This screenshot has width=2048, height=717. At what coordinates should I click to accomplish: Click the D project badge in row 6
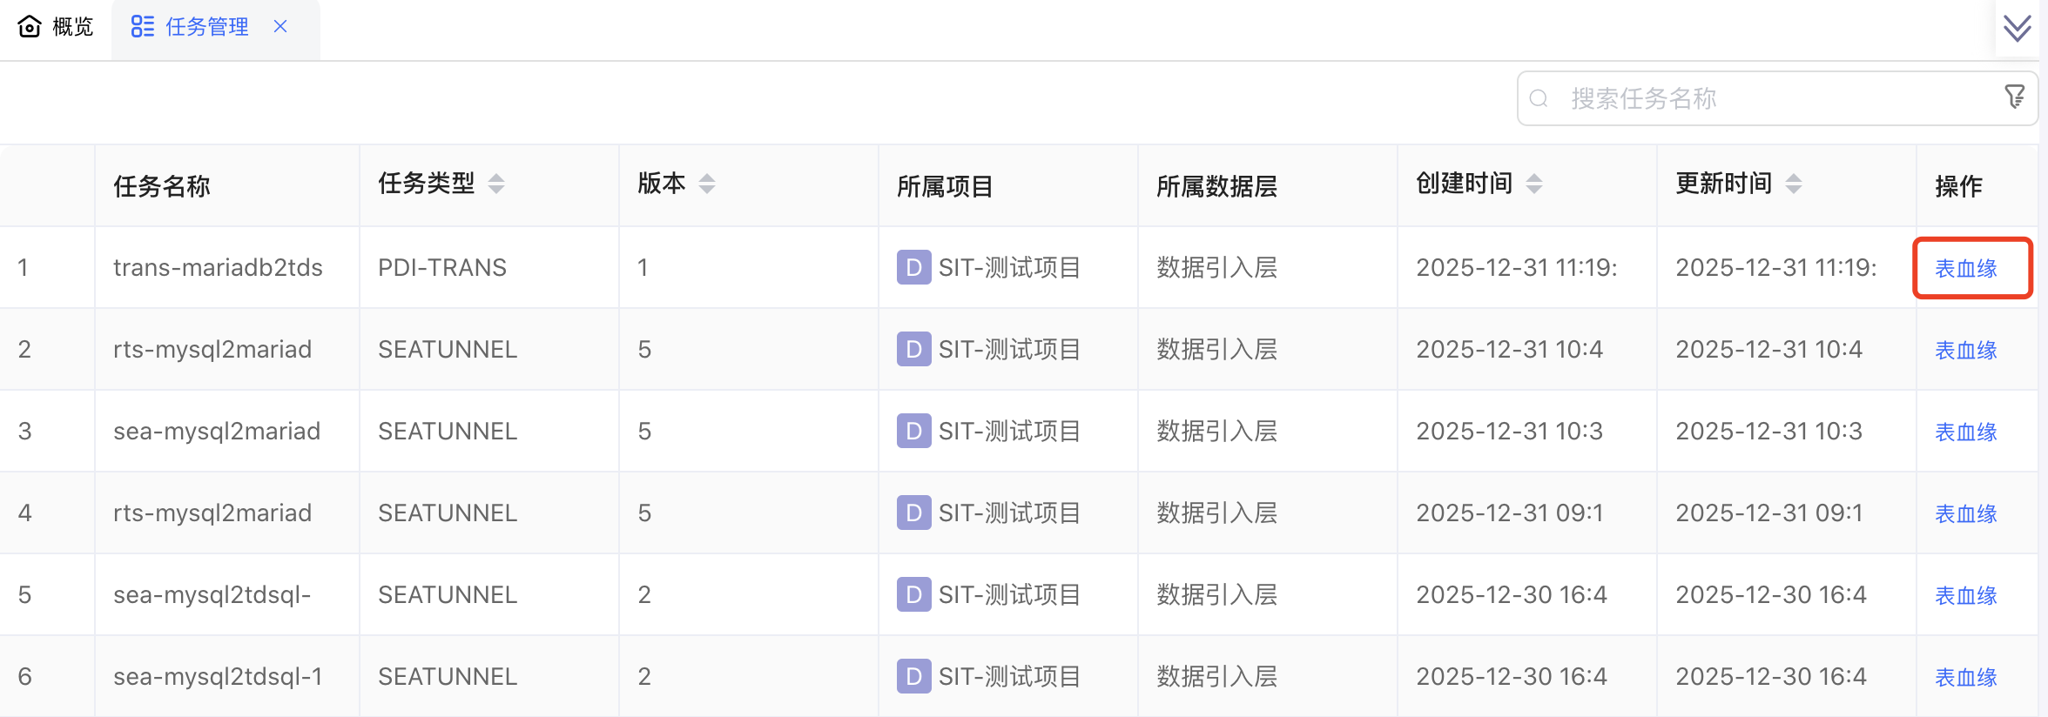coord(913,677)
